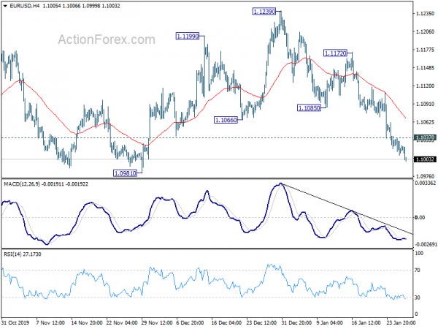Select the 1.09810 low price label
This screenshot has width=438, height=329.
click(126, 173)
